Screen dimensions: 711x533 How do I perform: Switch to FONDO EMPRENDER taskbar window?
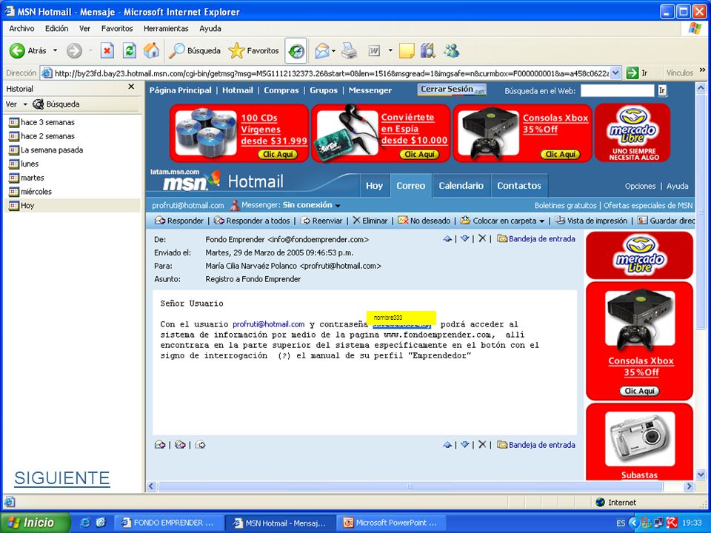click(x=168, y=523)
